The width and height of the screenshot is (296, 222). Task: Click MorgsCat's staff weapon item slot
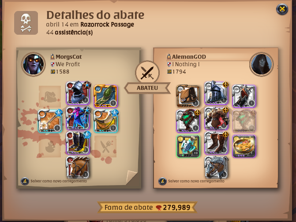pyautogui.click(x=50, y=121)
